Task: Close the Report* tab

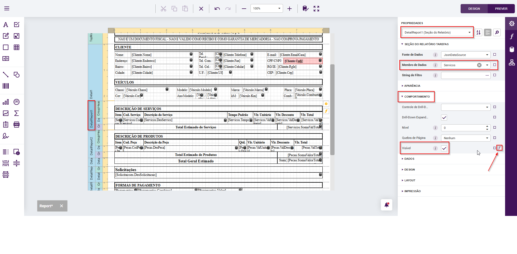Action: (62, 206)
